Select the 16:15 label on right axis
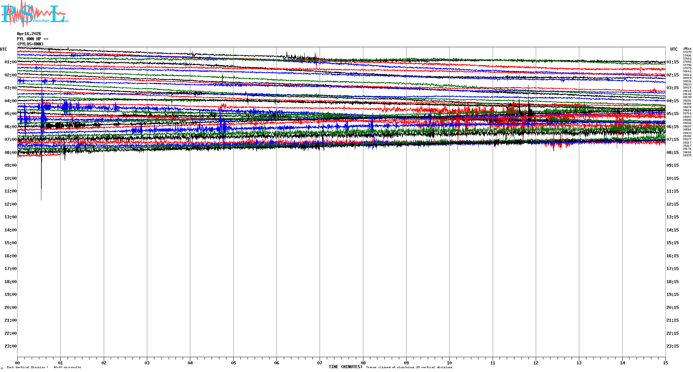Image resolution: width=693 pixels, height=372 pixels. point(672,256)
